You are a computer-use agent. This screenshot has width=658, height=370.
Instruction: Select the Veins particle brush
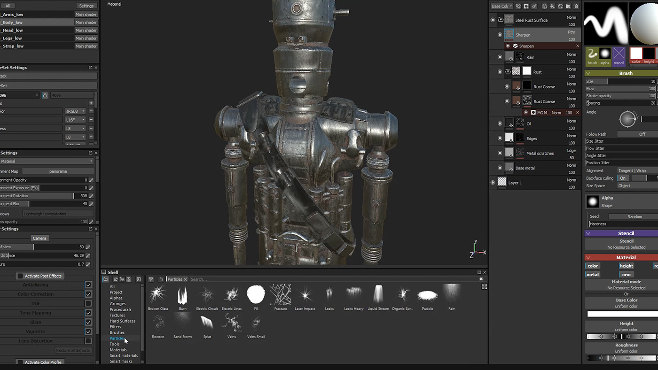coord(231,326)
